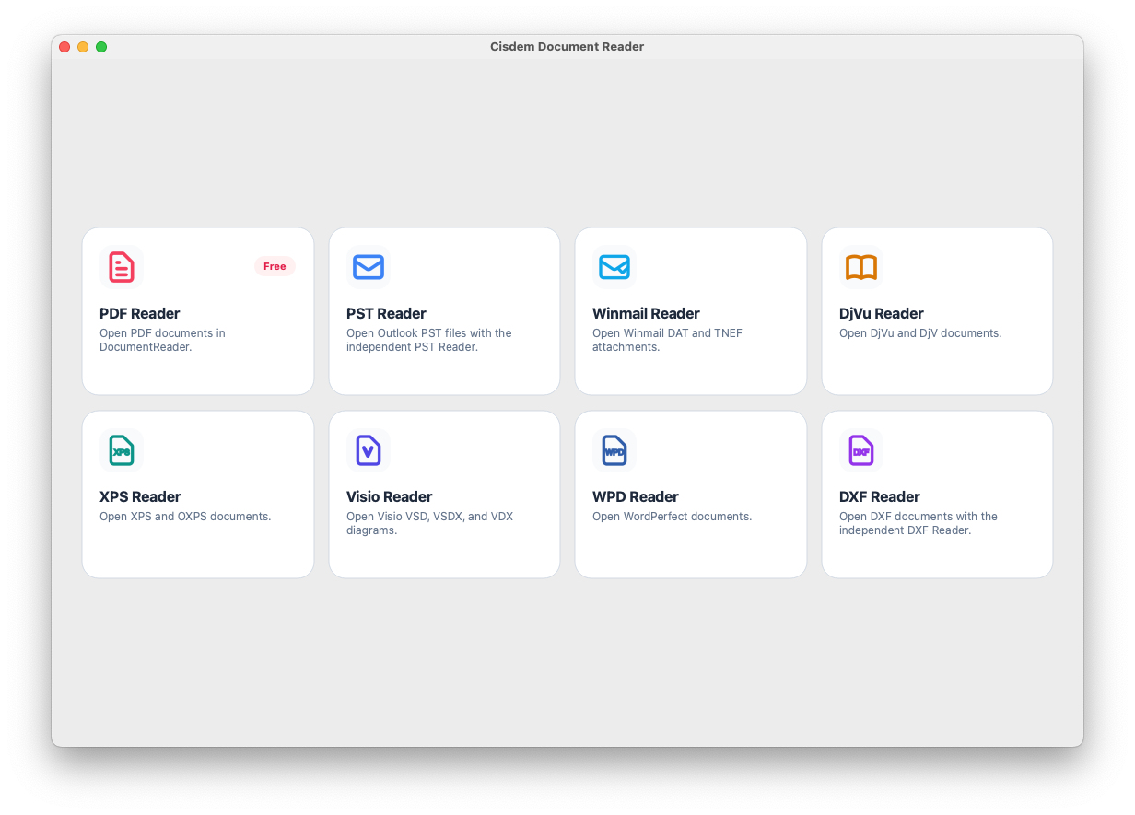Click the Winmail Reader envelope checkmark icon
Viewport: 1135px width, 815px height.
pos(614,267)
